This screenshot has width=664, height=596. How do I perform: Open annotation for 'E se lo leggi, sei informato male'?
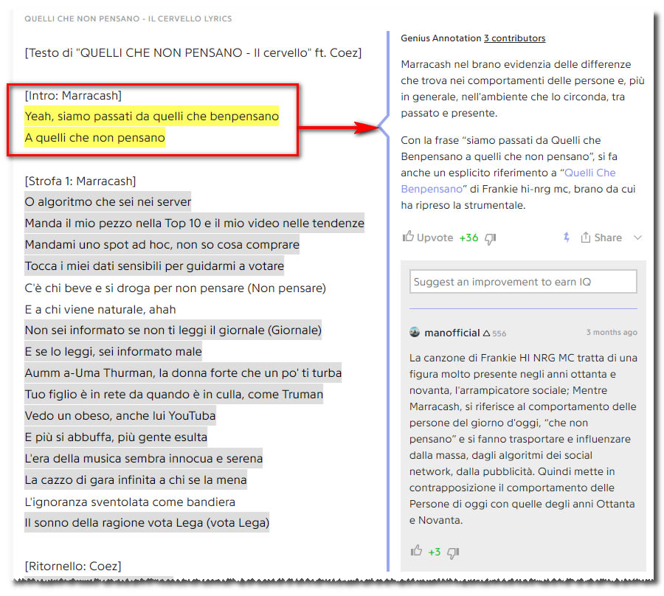pos(113,351)
